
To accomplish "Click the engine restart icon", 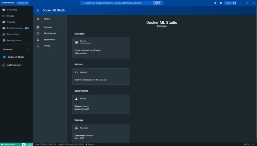I will click(x=29, y=144).
